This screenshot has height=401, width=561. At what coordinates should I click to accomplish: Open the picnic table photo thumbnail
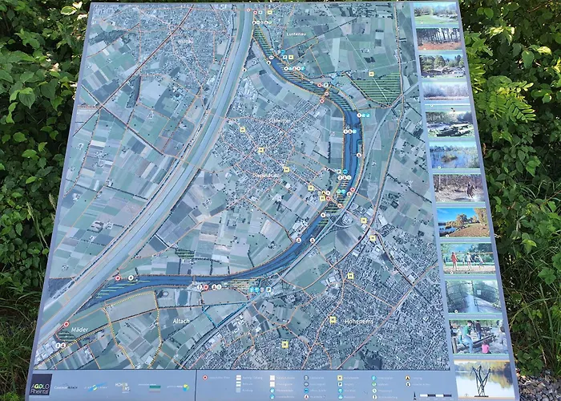(478, 336)
